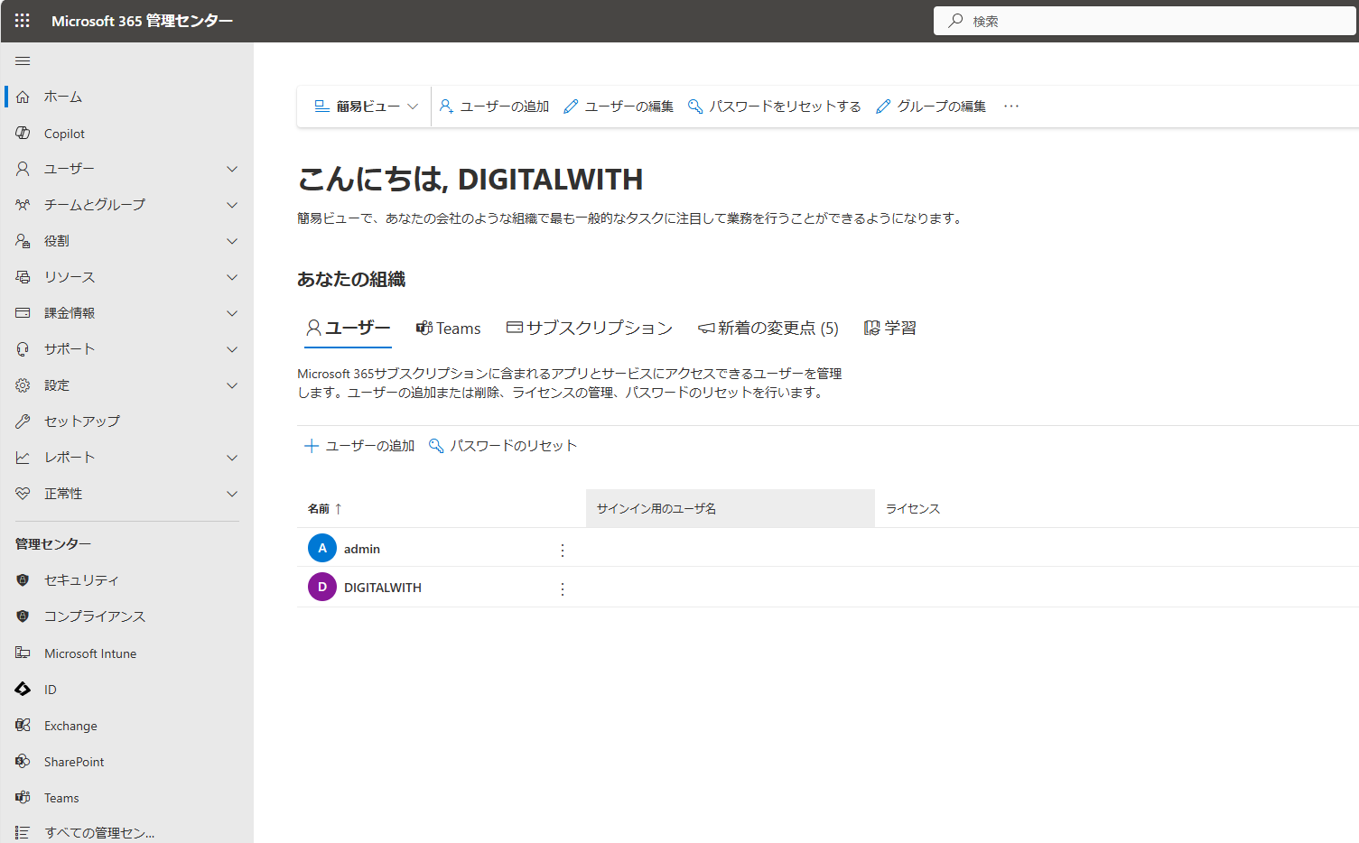Click パスワードのリセット above the table

point(502,446)
